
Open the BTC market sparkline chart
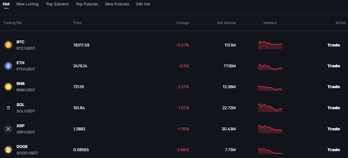pyautogui.click(x=270, y=45)
